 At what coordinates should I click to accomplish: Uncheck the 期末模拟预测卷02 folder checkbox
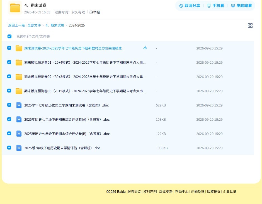9,76
